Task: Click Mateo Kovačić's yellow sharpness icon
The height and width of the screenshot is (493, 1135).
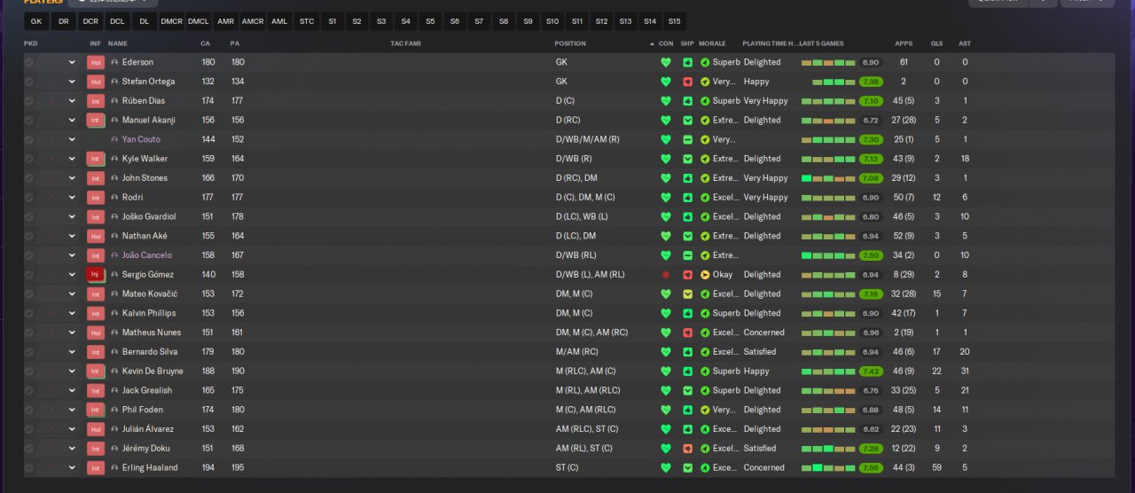Action: pyautogui.click(x=687, y=294)
